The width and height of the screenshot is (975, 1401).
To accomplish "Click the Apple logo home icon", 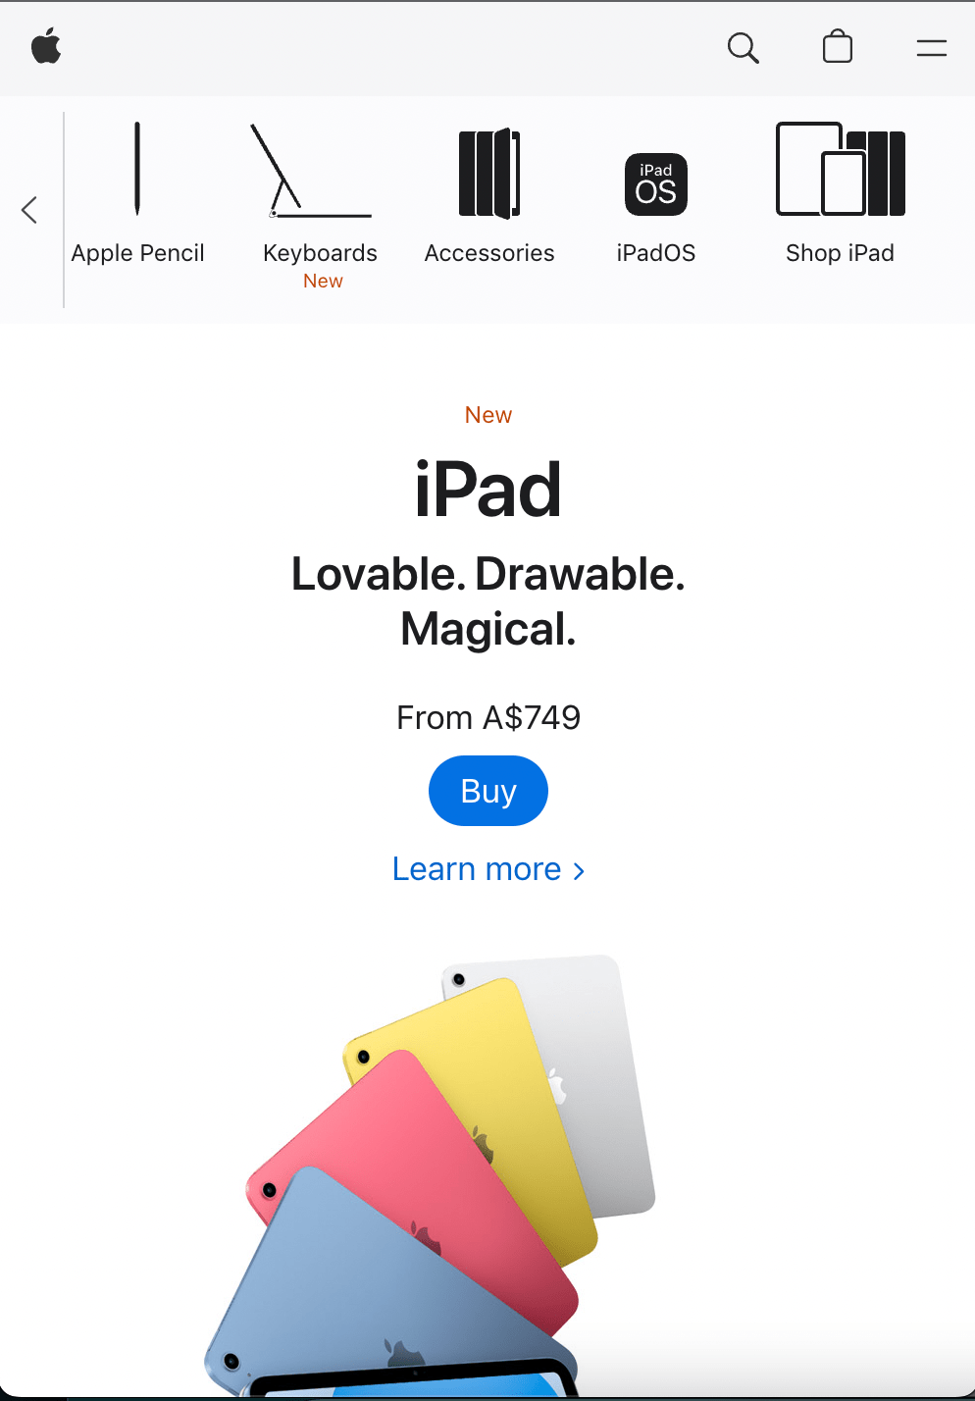I will 46,46.
